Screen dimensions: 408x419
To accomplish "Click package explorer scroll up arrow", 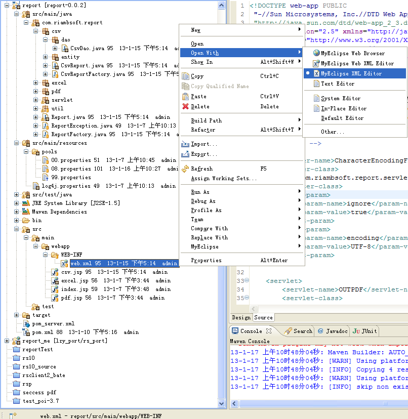I will [x=221, y=5].
